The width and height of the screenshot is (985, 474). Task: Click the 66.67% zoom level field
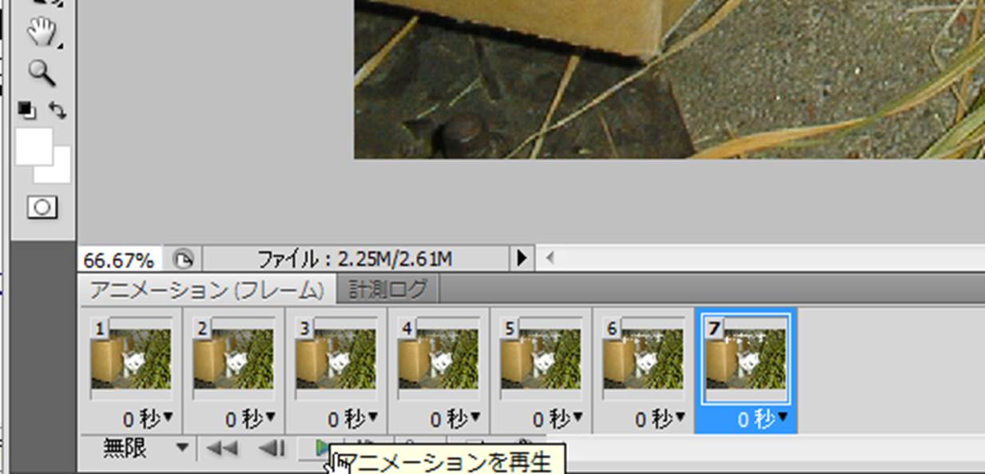point(119,259)
